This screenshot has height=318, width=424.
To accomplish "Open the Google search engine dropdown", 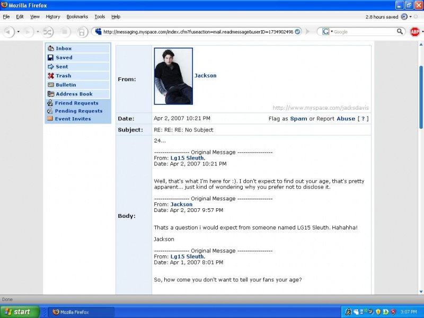I will 327,32.
